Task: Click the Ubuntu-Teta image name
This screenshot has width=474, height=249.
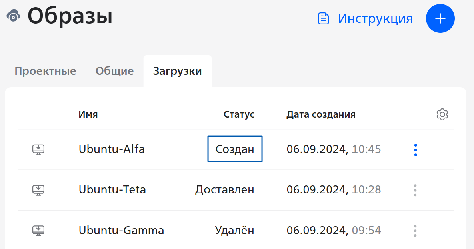Action: click(112, 190)
